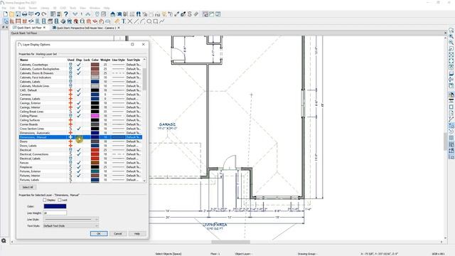This screenshot has width=455, height=256.
Task: Click the Help button in dialog
Action: (x=137, y=234)
